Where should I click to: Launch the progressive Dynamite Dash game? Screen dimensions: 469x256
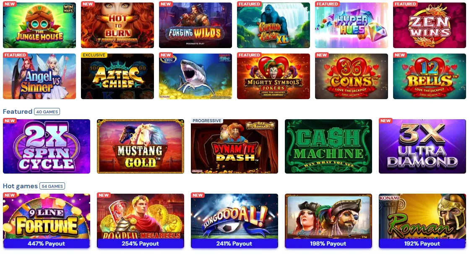(234, 146)
